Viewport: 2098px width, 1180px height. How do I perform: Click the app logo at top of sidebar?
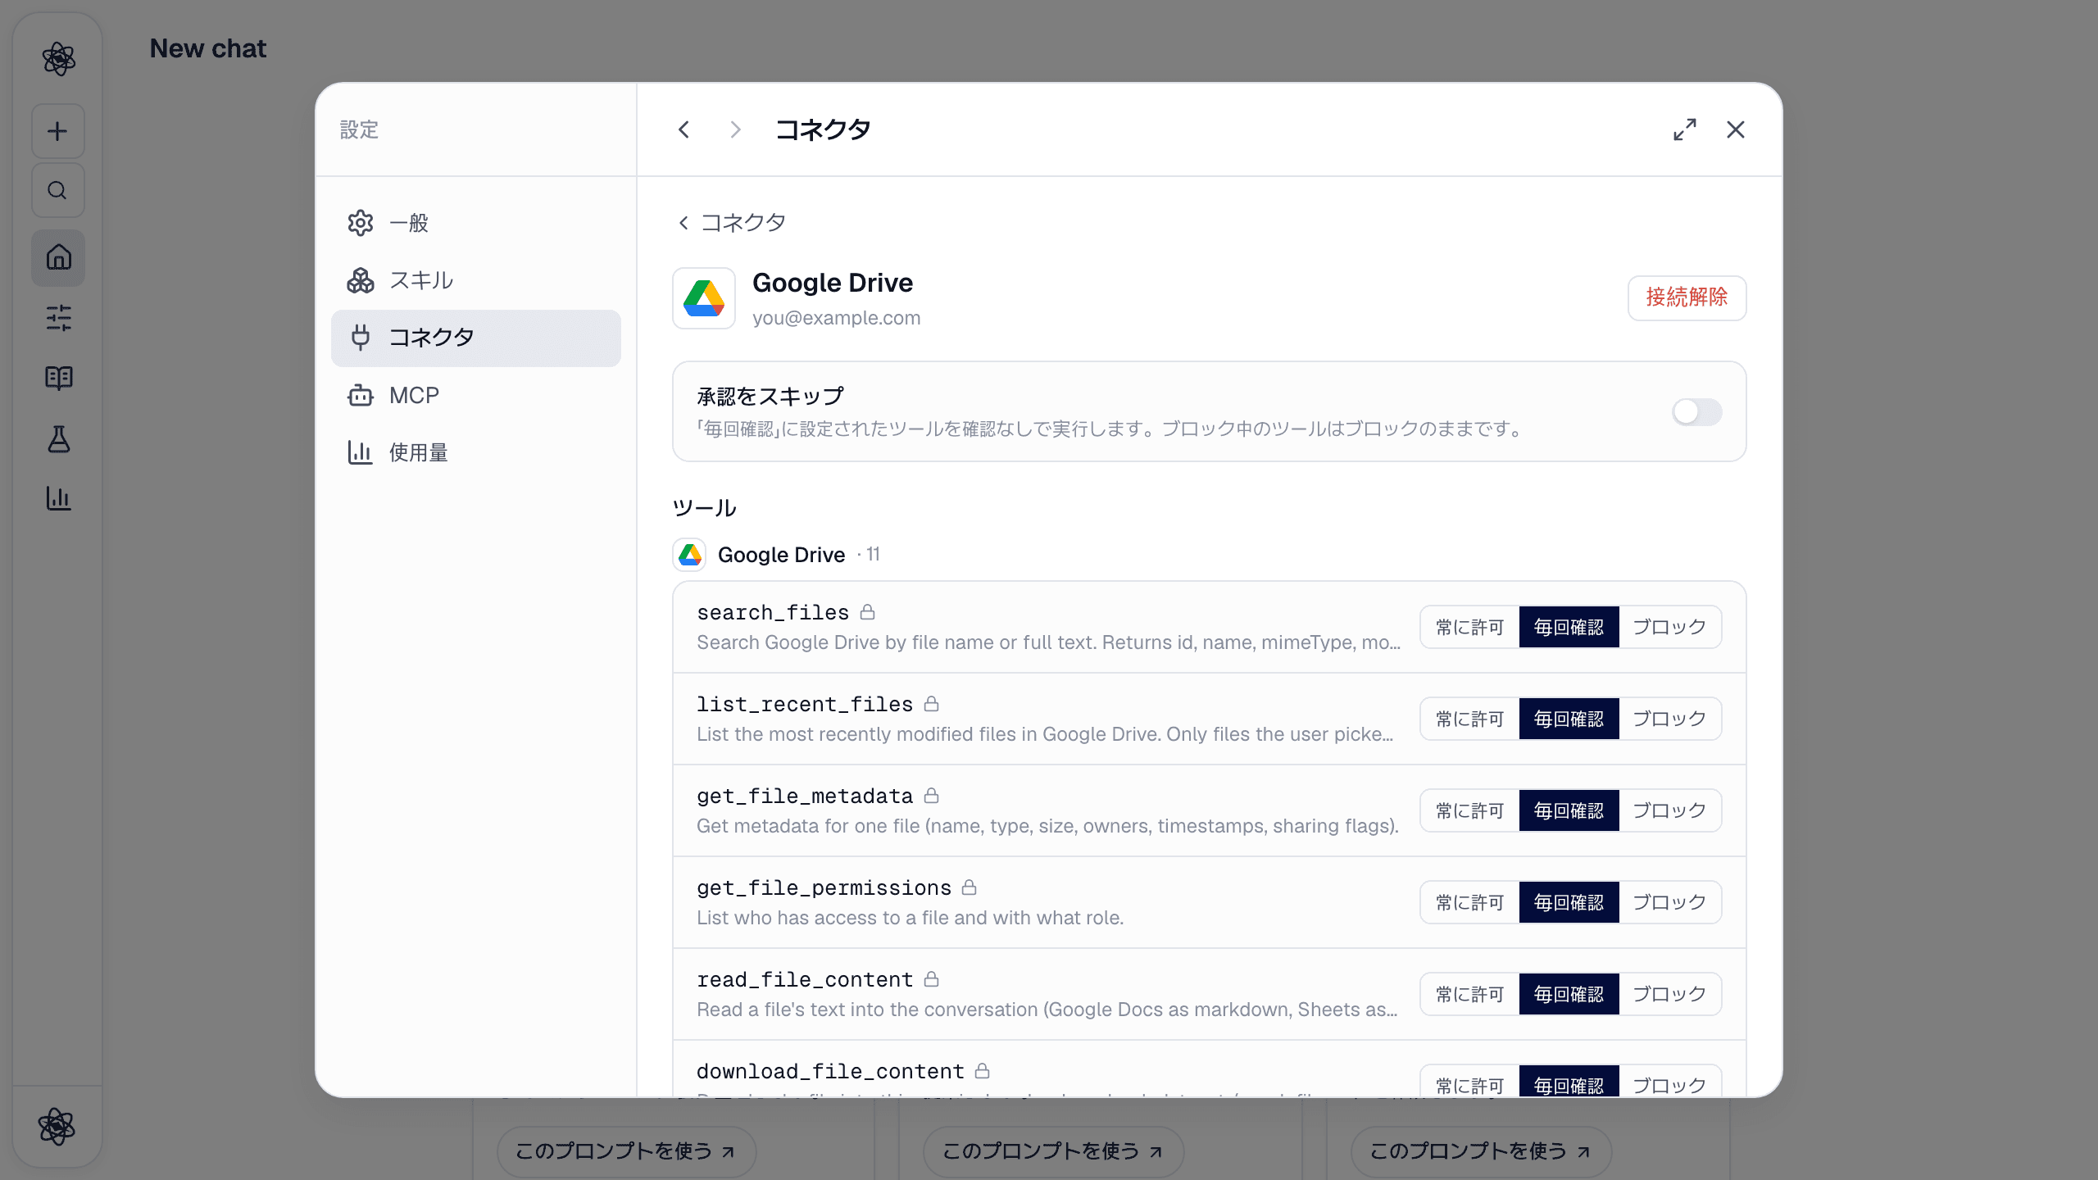(x=58, y=59)
